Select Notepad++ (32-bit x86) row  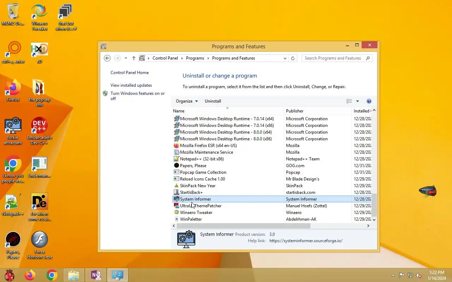[272, 159]
